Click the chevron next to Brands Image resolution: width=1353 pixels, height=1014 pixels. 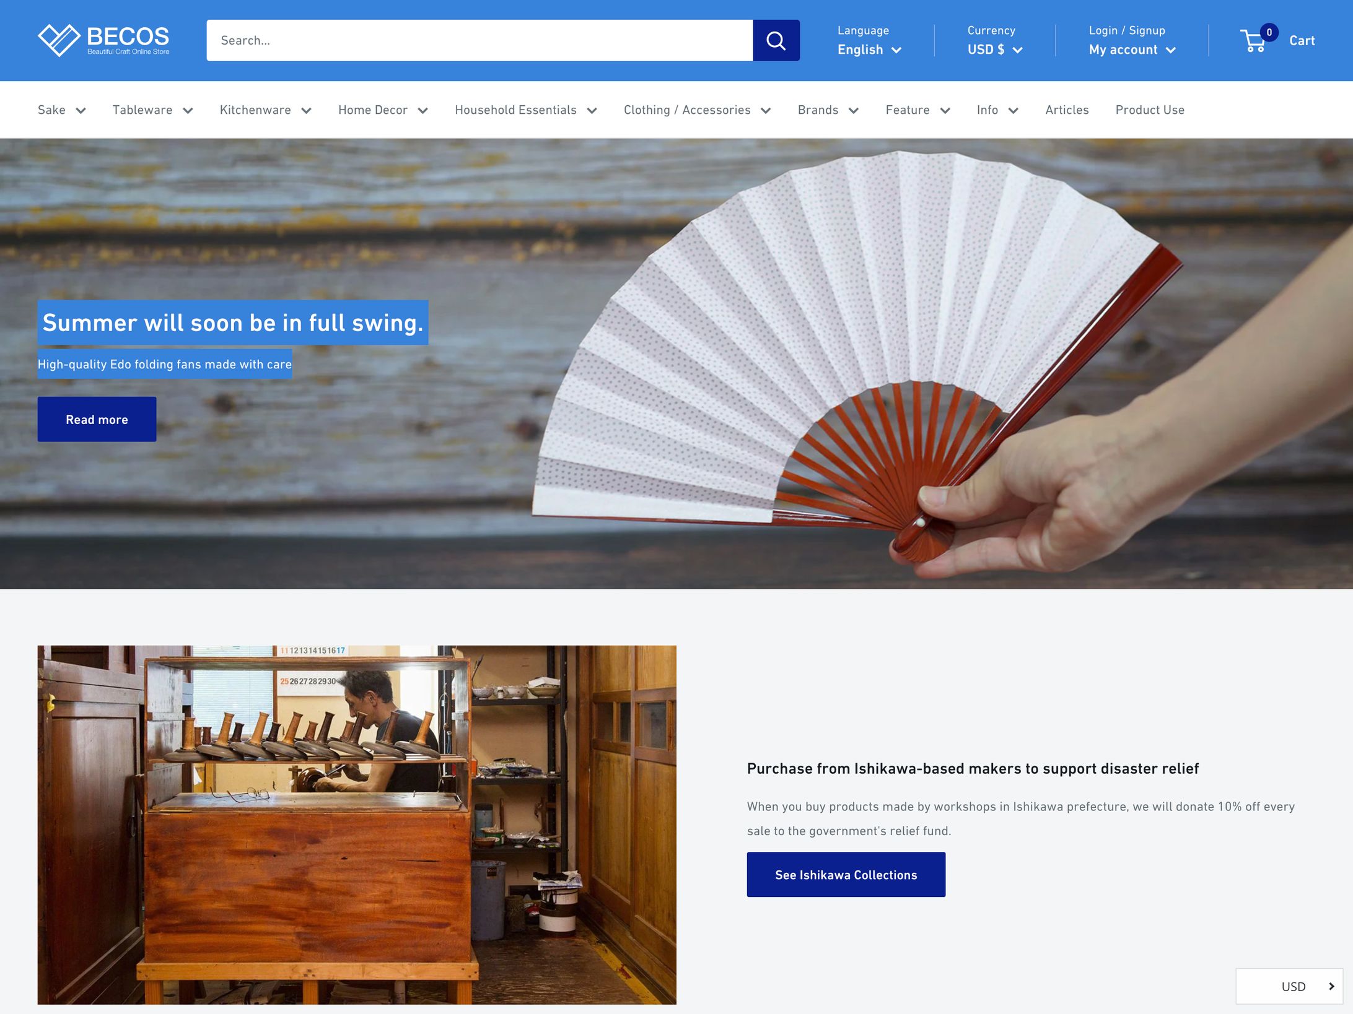[x=854, y=111]
